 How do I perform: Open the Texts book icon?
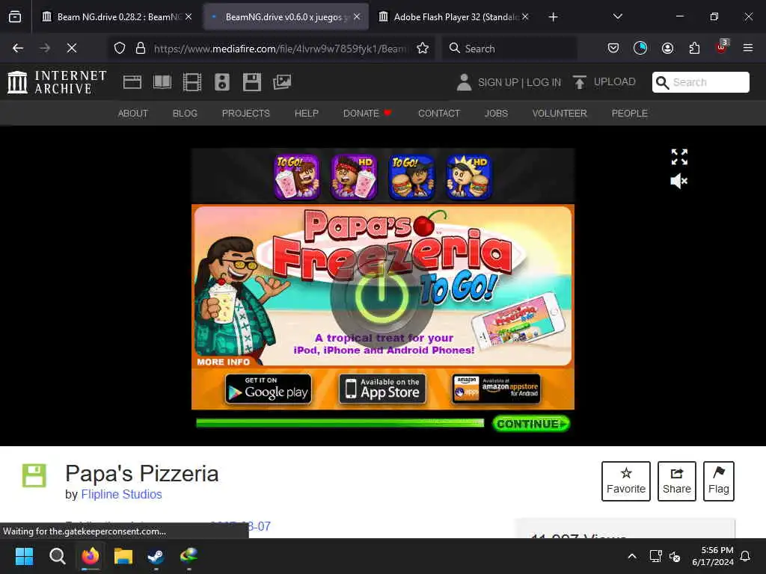pos(162,82)
